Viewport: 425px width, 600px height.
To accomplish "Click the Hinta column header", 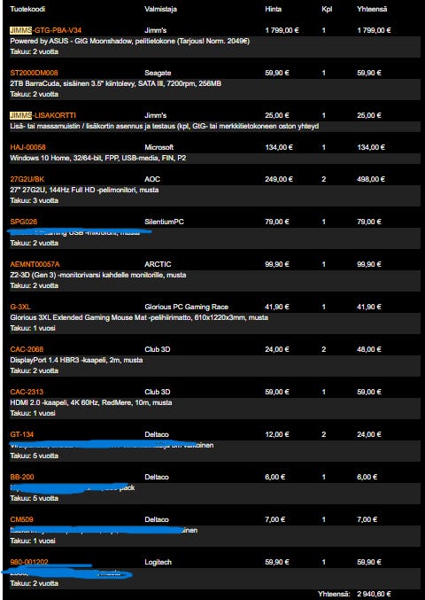I will pyautogui.click(x=274, y=9).
